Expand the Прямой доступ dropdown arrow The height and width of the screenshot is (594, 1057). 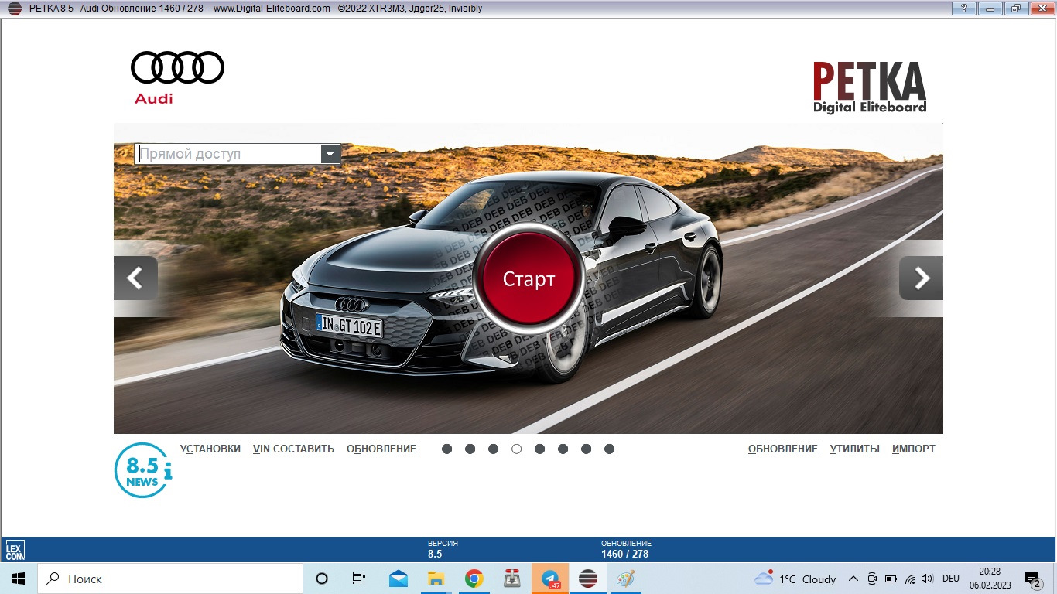point(330,154)
